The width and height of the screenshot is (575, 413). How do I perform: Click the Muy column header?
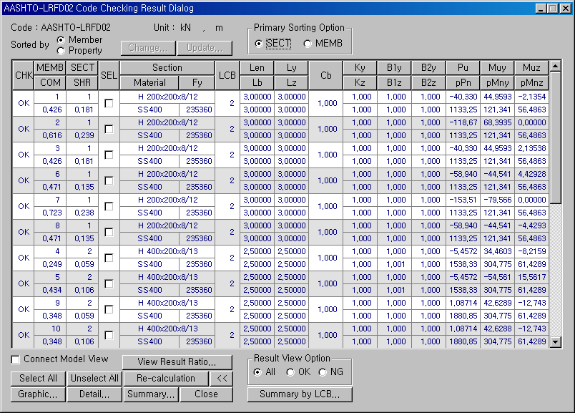tap(497, 68)
